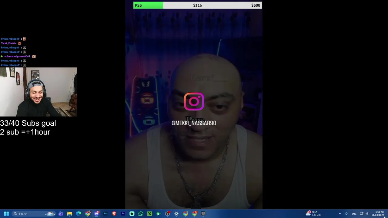Open volume control speaker icon
The width and height of the screenshot is (388, 218).
(x=366, y=213)
